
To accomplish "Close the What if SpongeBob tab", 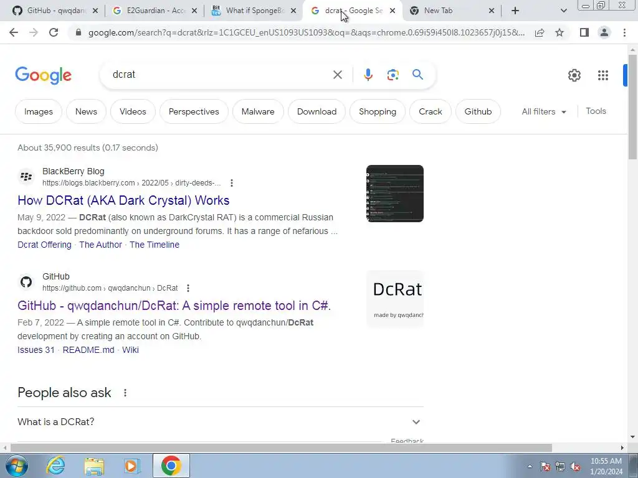I will point(293,11).
